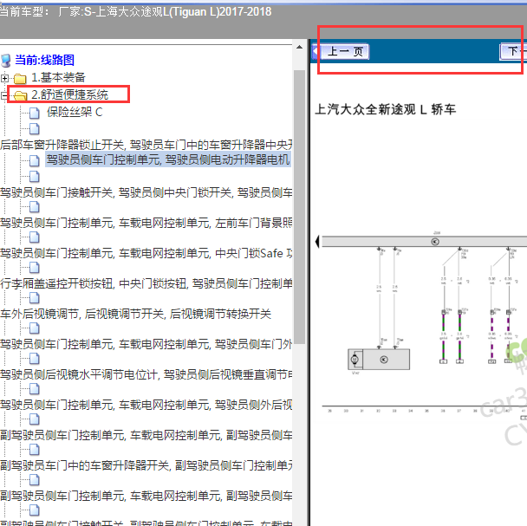
Task: Click the left arrow on diagram bus bar
Action: [x=317, y=242]
